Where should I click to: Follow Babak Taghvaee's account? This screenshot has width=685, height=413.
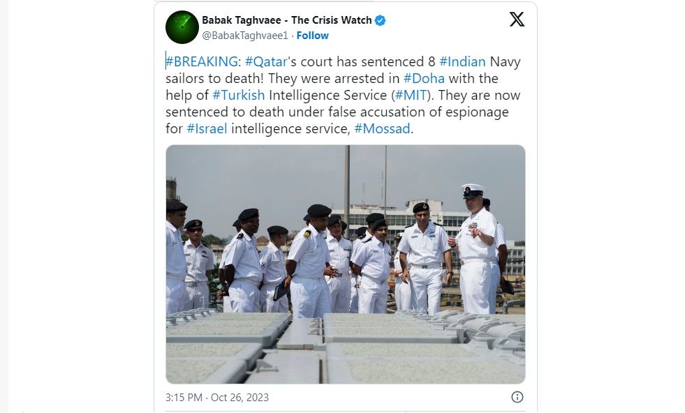pos(312,36)
